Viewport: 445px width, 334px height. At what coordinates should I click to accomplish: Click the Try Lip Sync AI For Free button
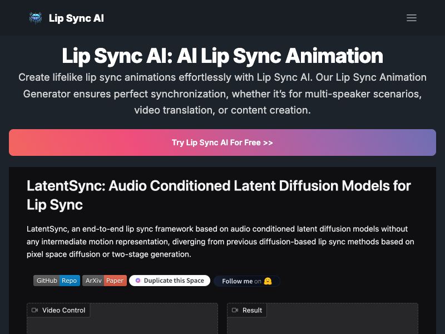[x=222, y=143]
